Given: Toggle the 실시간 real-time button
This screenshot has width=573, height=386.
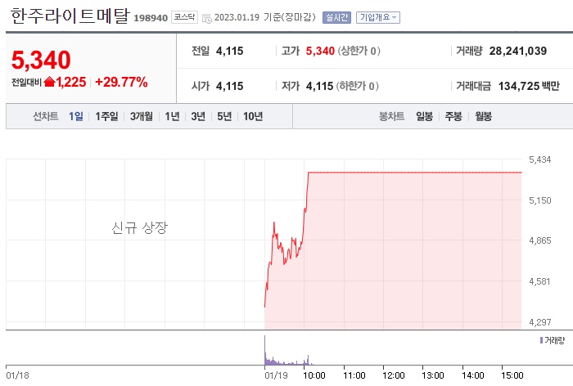Looking at the screenshot, I should [336, 17].
